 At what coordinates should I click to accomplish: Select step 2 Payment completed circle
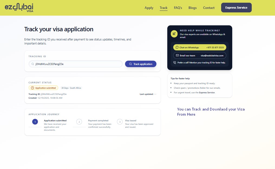[x=79, y=122]
